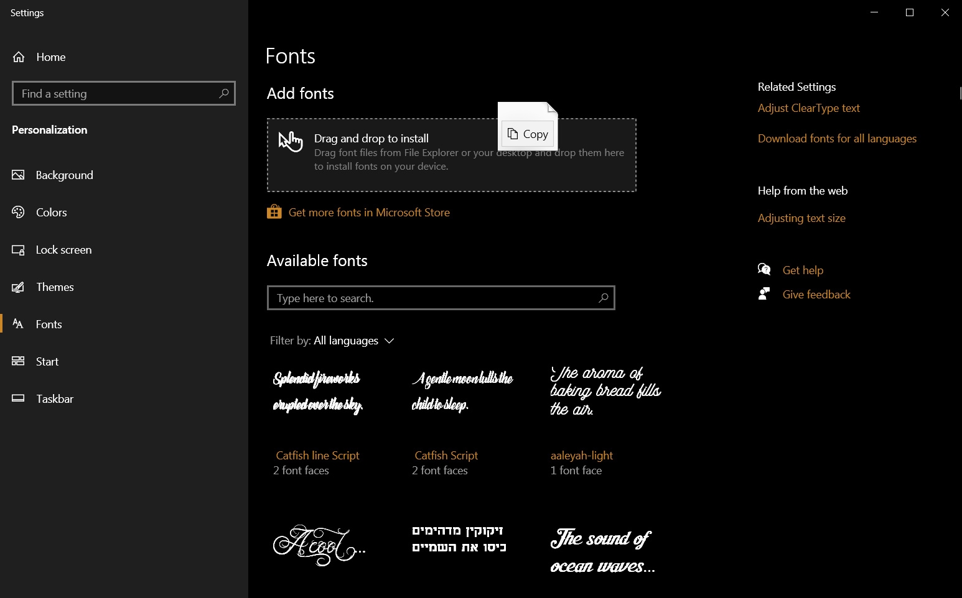Open Background settings via the picture icon
The width and height of the screenshot is (962, 598).
[18, 175]
